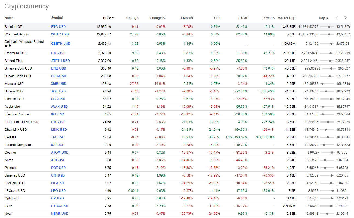Select LEOcoin change value 0.0014
Screen dimensions: 354x218
tap(133, 191)
